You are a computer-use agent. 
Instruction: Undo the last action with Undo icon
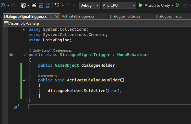coord(57,5)
